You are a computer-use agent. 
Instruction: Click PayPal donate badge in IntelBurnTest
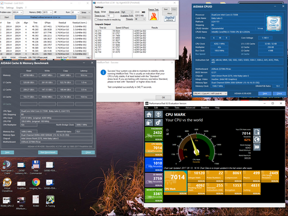click(x=170, y=19)
